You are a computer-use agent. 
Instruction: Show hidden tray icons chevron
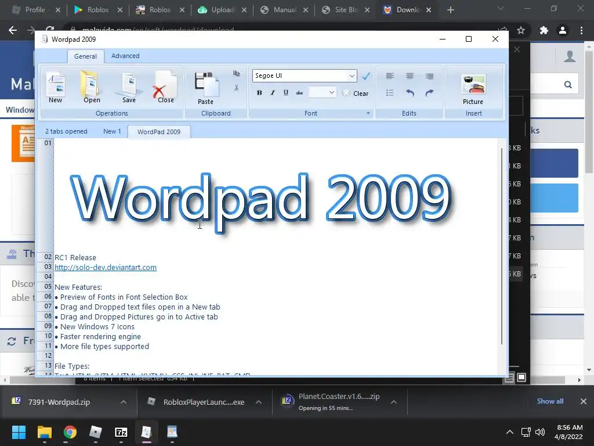point(510,432)
